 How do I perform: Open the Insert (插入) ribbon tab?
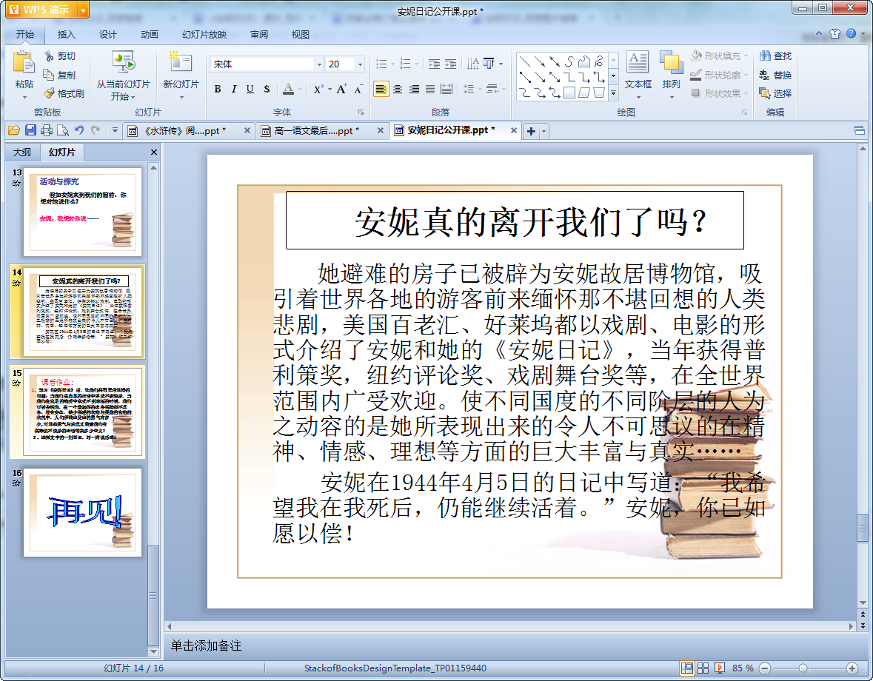tap(66, 35)
